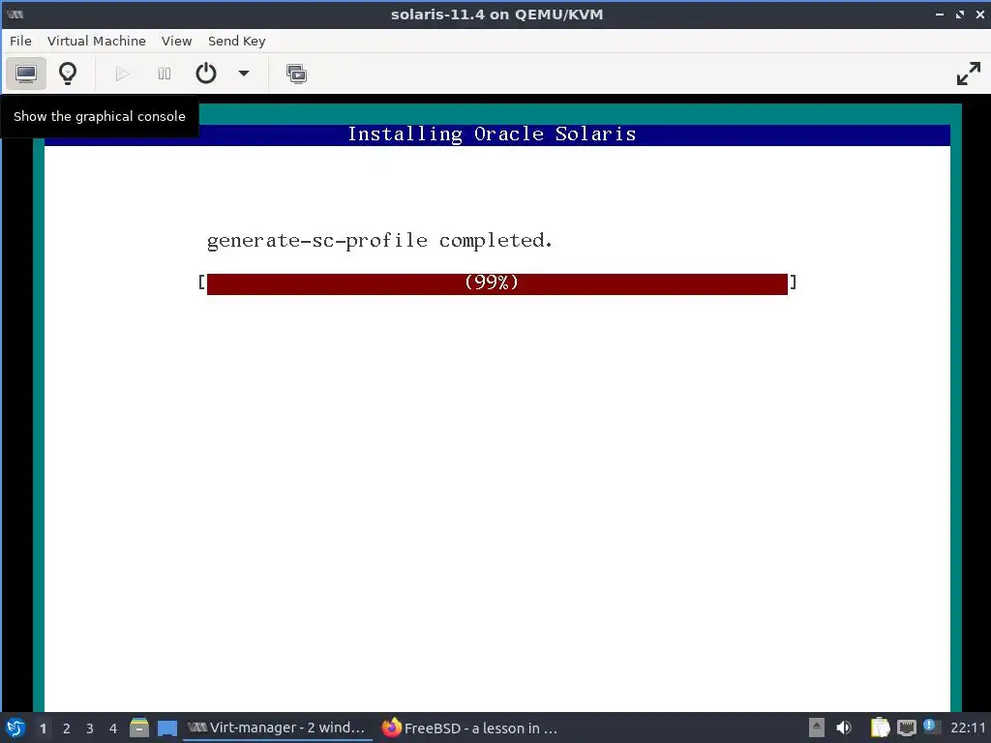Maximize the solaris-11.4 window
Viewport: 991px width, 743px height.
tap(960, 15)
